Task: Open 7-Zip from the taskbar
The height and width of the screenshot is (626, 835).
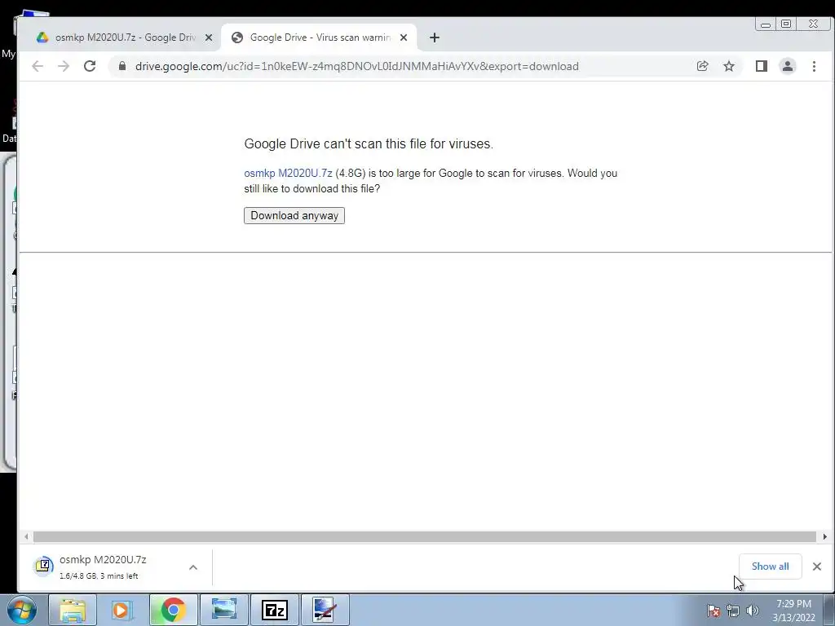Action: pos(274,610)
